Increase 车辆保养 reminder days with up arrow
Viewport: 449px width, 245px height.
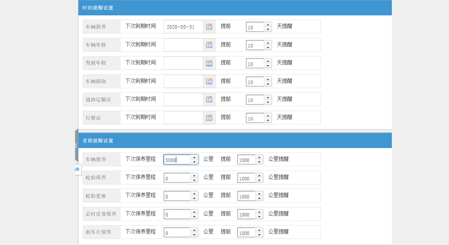[x=268, y=24]
